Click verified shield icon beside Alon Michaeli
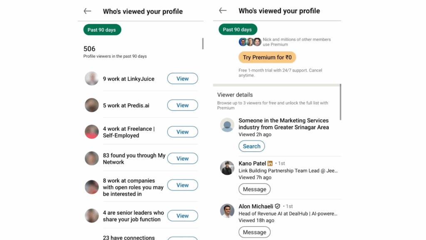Image resolution: width=426 pixels, height=240 pixels. point(277,206)
